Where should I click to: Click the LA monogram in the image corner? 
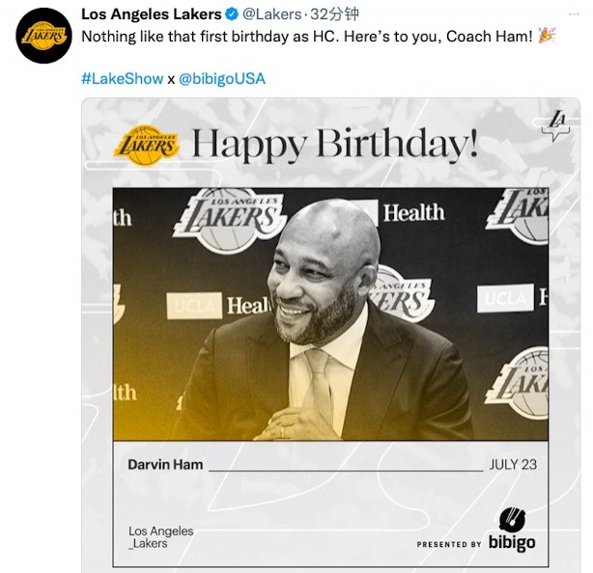tap(557, 123)
